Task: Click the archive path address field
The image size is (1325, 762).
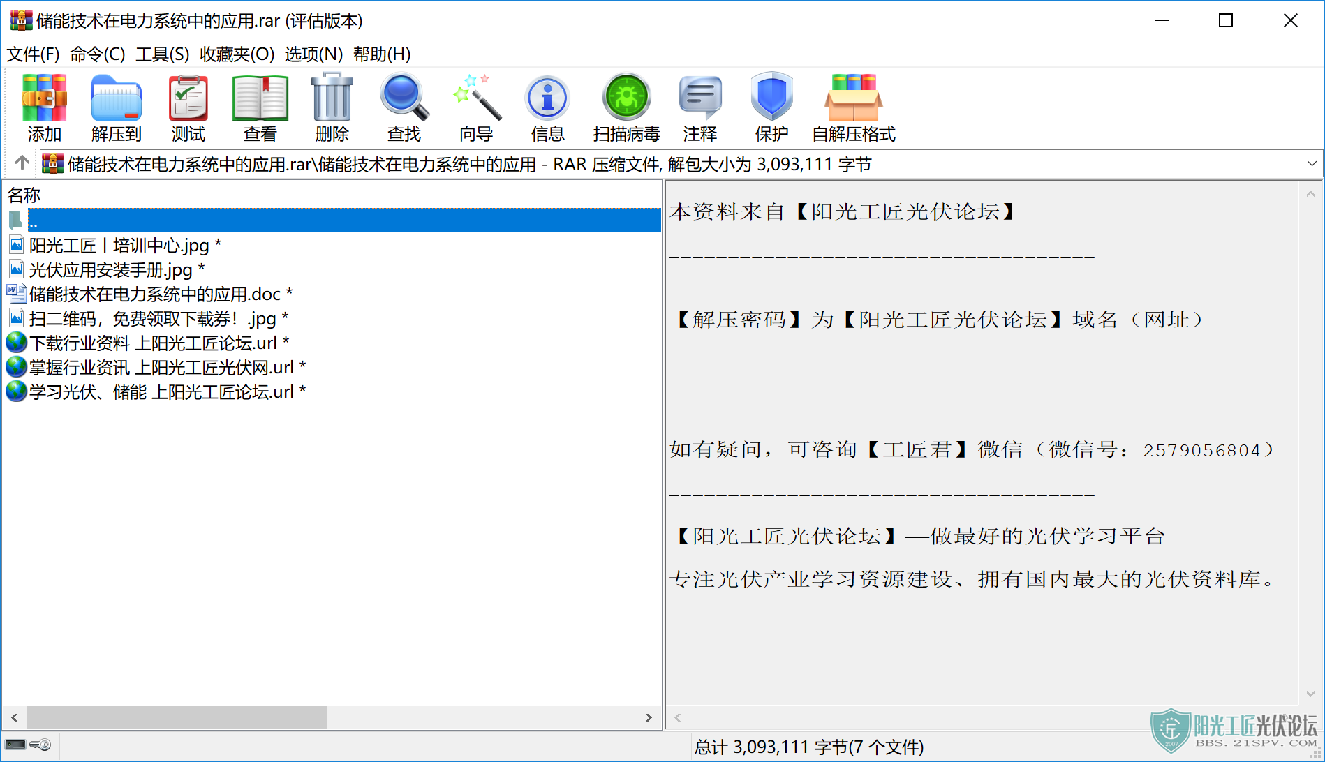Action: pyautogui.click(x=681, y=164)
